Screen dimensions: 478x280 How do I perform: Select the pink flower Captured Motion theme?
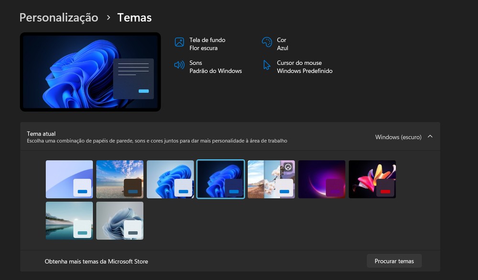point(372,179)
